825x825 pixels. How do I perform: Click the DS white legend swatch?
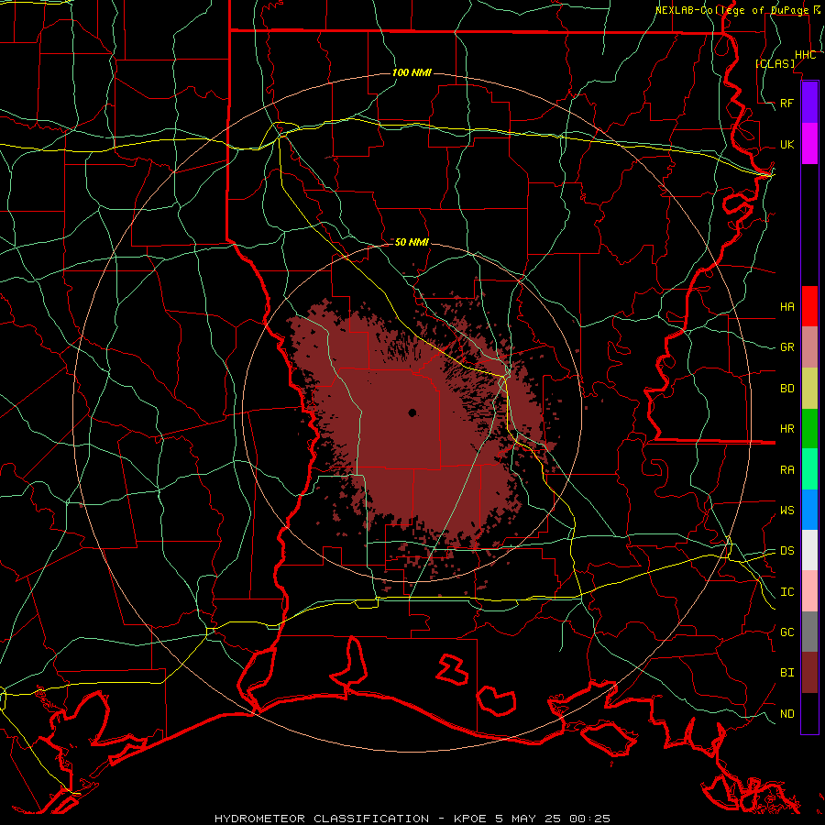pos(809,550)
